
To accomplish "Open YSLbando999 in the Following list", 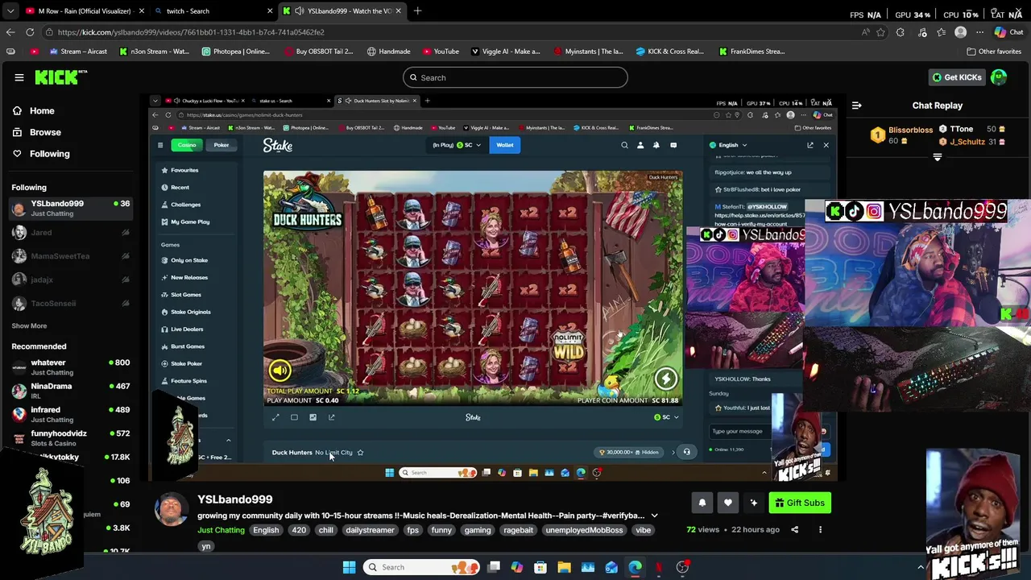I will click(71, 208).
